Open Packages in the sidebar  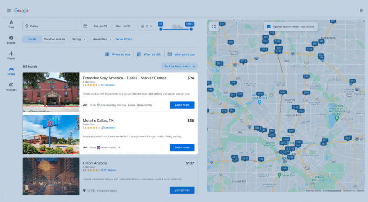tap(11, 87)
